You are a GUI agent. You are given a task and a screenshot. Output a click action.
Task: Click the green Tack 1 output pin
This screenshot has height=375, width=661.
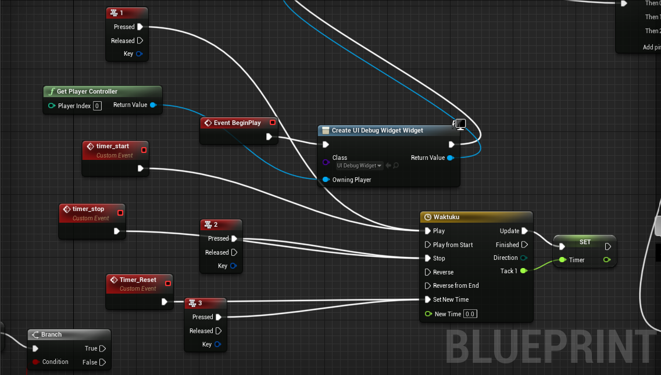tap(523, 271)
